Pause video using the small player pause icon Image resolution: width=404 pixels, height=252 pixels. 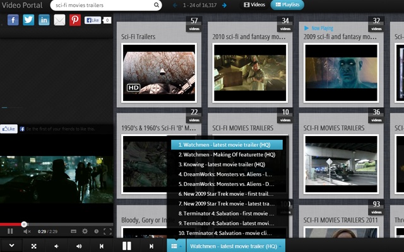tap(10, 231)
